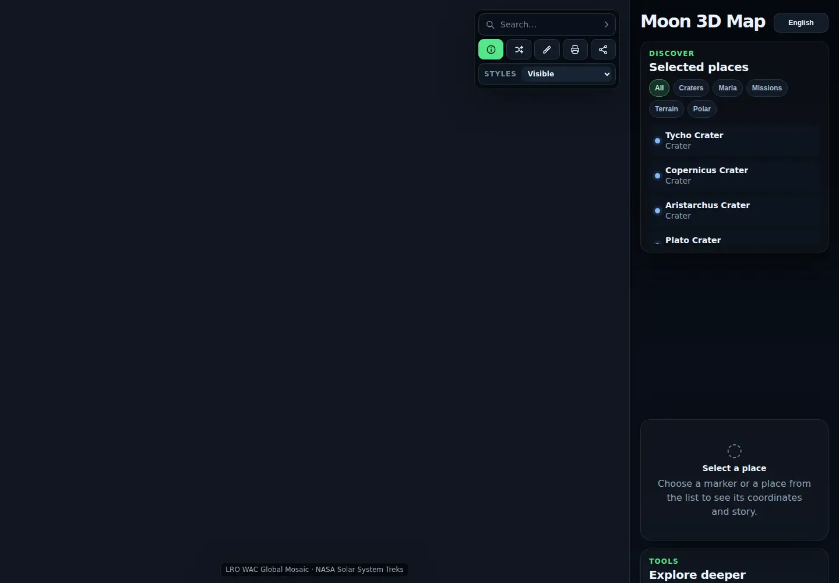Click the TOOLS section label
Image resolution: width=839 pixels, height=583 pixels.
coord(664,561)
